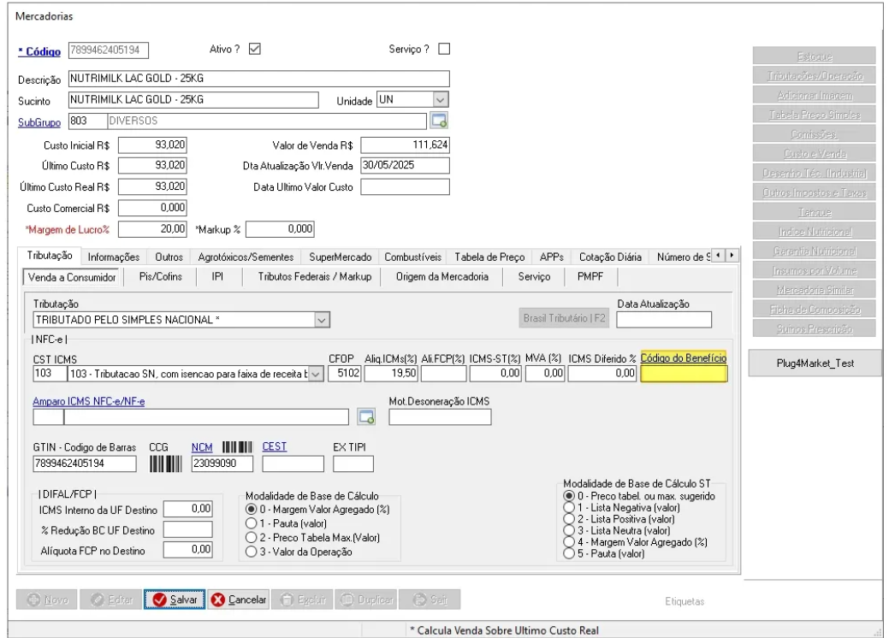This screenshot has width=889, height=638.
Task: Select 3 - Valor da Operação
Action: (252, 552)
